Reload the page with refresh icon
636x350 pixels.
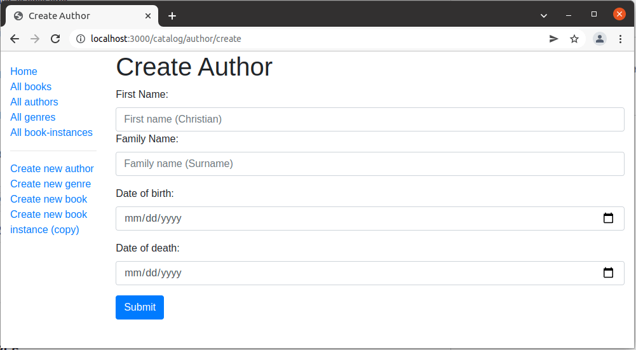pyautogui.click(x=55, y=39)
